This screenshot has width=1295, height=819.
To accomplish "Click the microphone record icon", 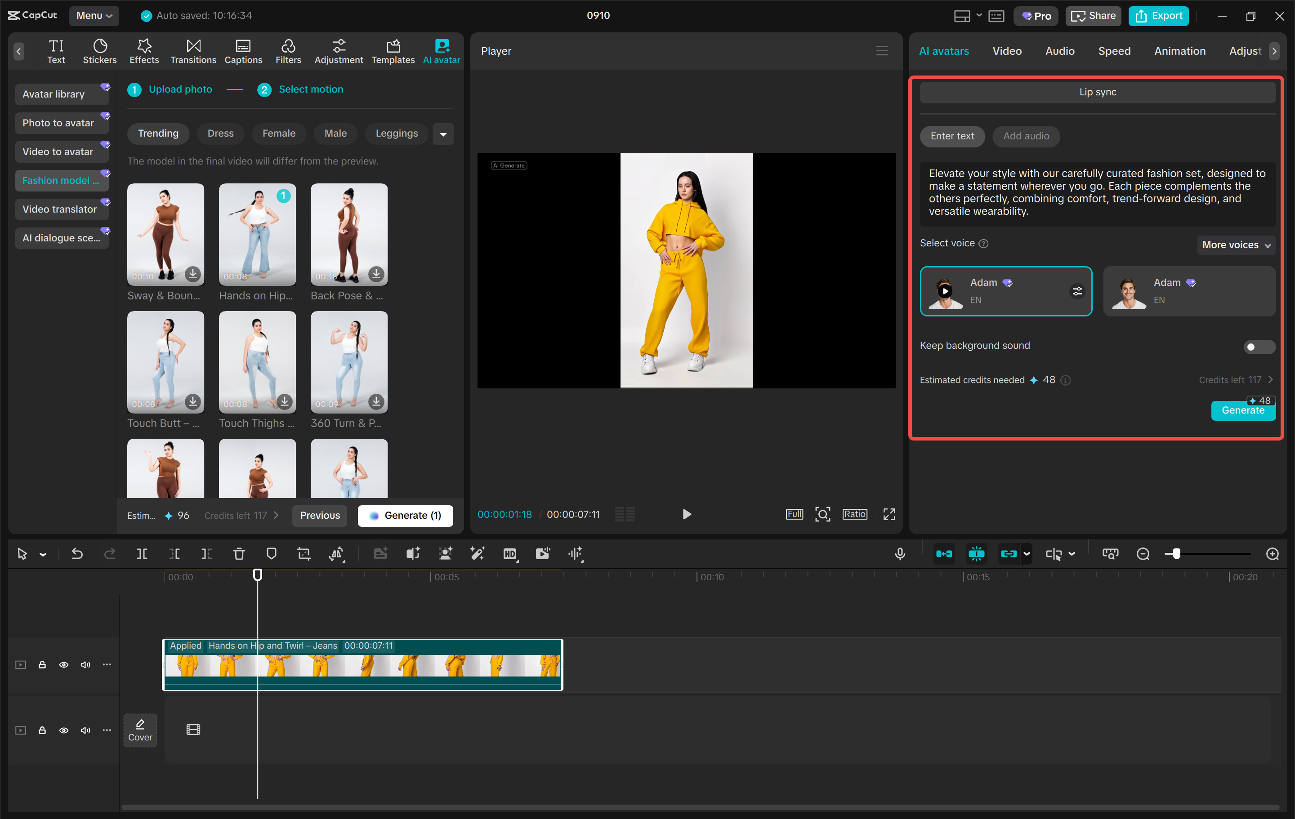I will click(x=900, y=554).
